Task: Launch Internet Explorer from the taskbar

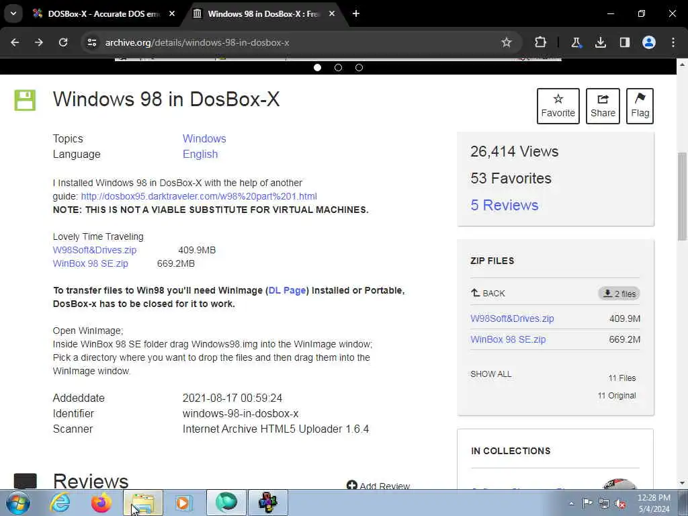Action: 60,503
